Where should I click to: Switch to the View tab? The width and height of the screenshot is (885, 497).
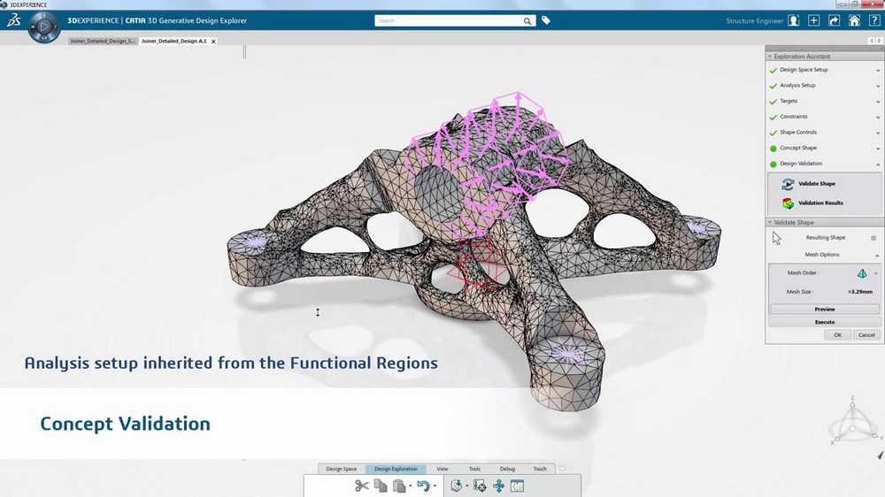click(x=442, y=469)
